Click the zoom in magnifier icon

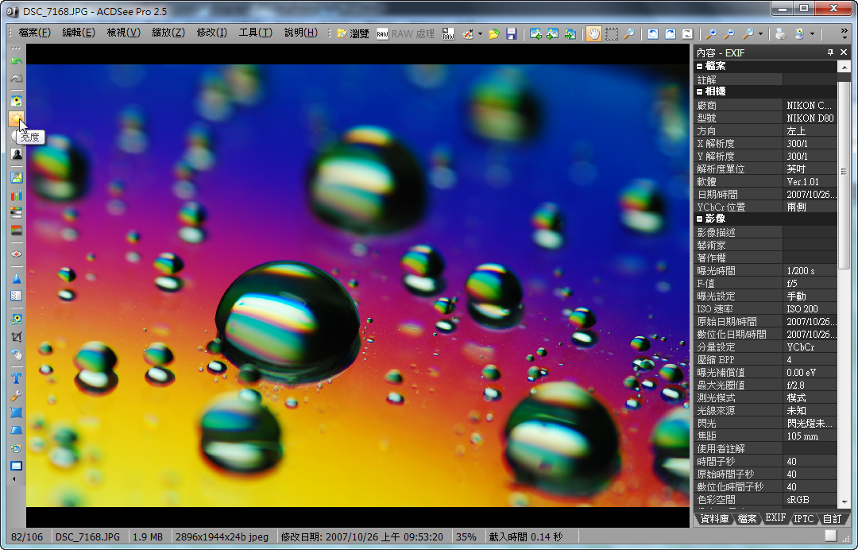point(711,33)
